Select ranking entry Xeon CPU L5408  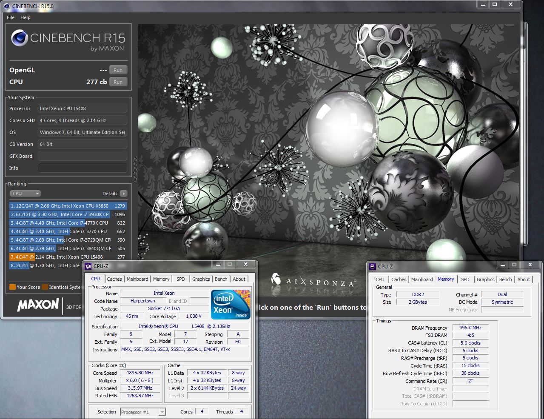68,257
